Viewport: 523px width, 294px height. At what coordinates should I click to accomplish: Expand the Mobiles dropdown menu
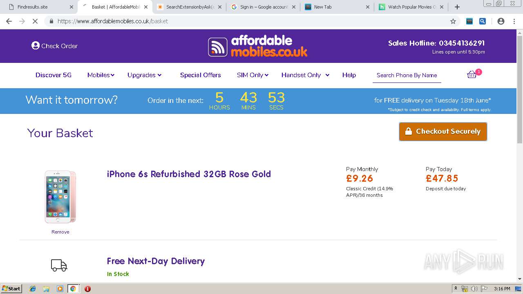click(x=101, y=75)
